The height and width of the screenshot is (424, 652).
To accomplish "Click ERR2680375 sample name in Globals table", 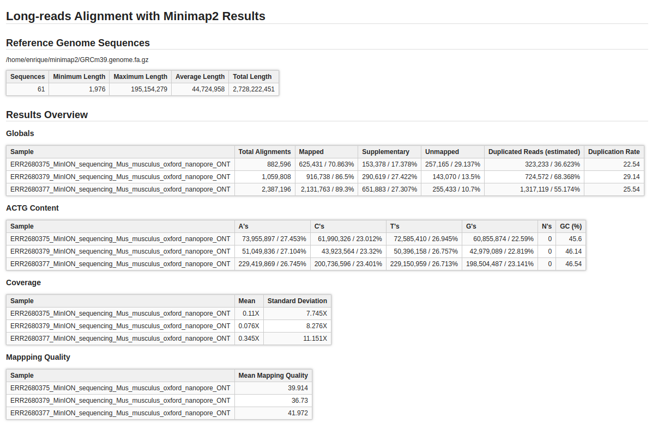I will point(120,164).
